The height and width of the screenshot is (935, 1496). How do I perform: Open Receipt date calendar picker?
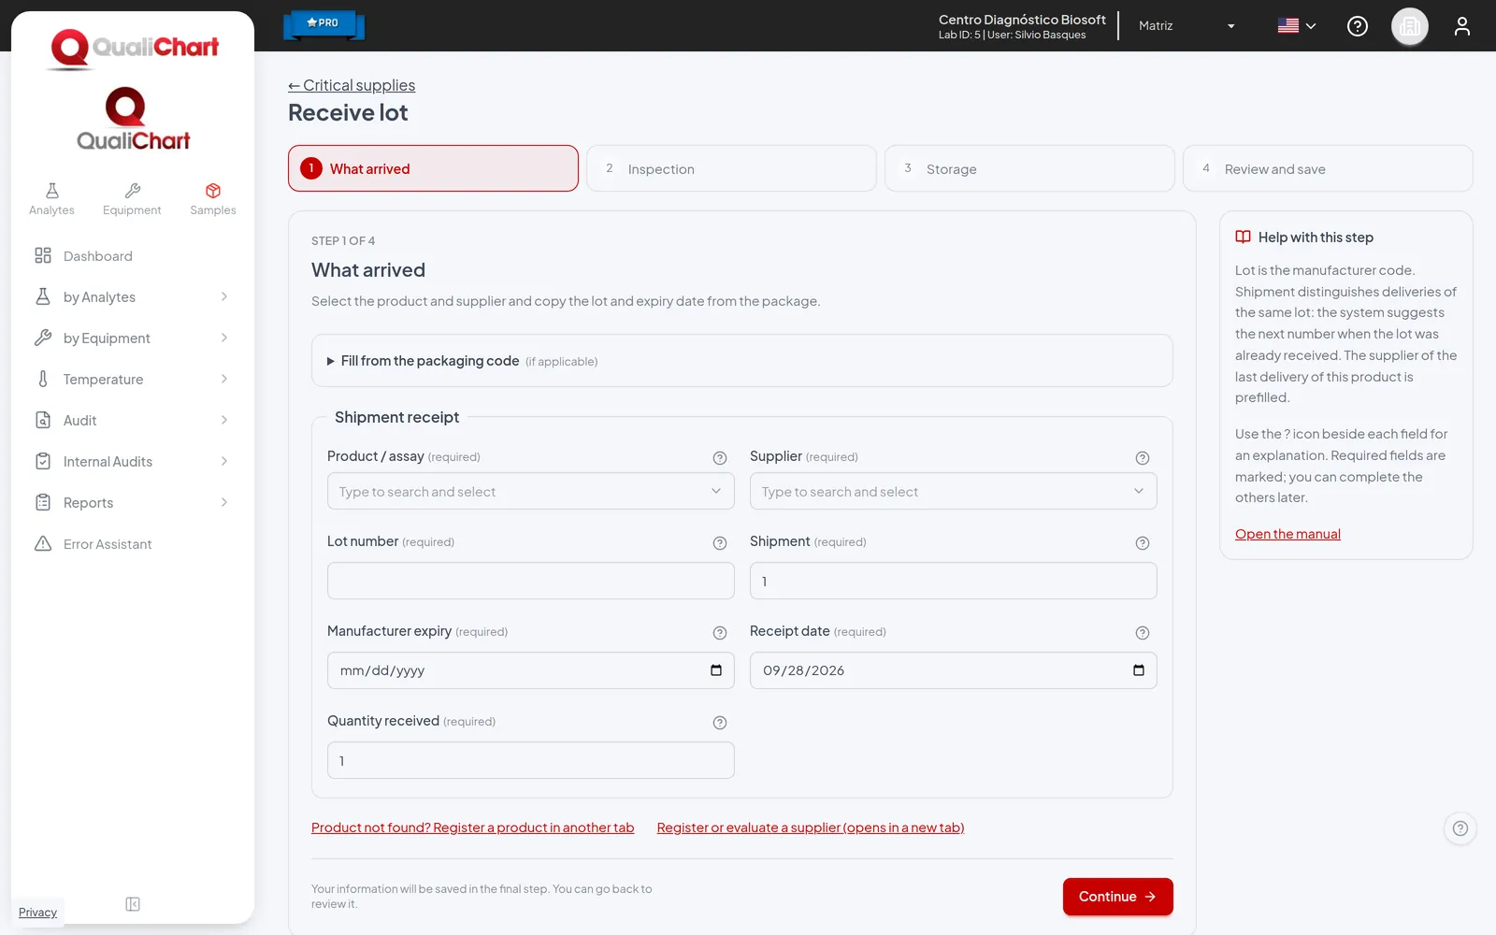[1139, 670]
